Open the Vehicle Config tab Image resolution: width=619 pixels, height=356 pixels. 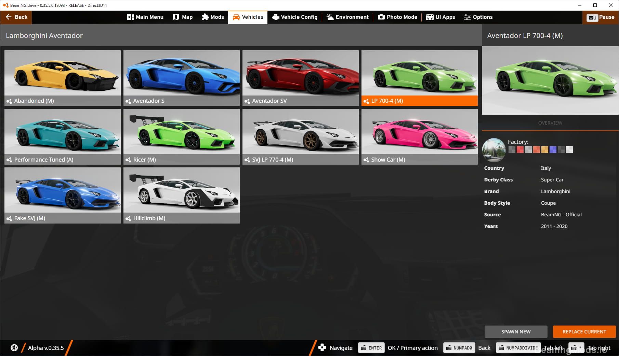(x=294, y=17)
